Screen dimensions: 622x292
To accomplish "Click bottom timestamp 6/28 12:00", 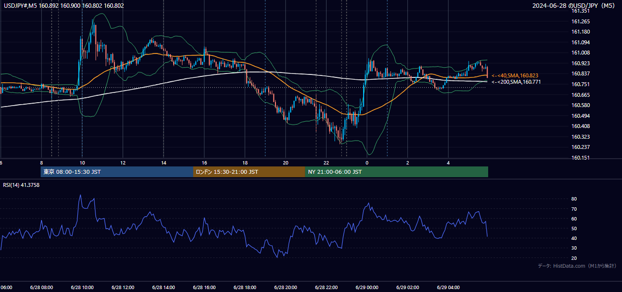I will click(x=123, y=287).
